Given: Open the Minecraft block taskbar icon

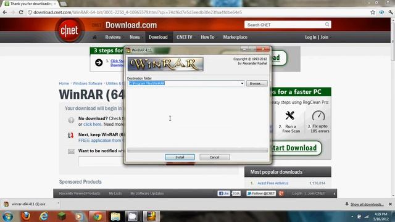Looking at the screenshot, I should point(62,216).
